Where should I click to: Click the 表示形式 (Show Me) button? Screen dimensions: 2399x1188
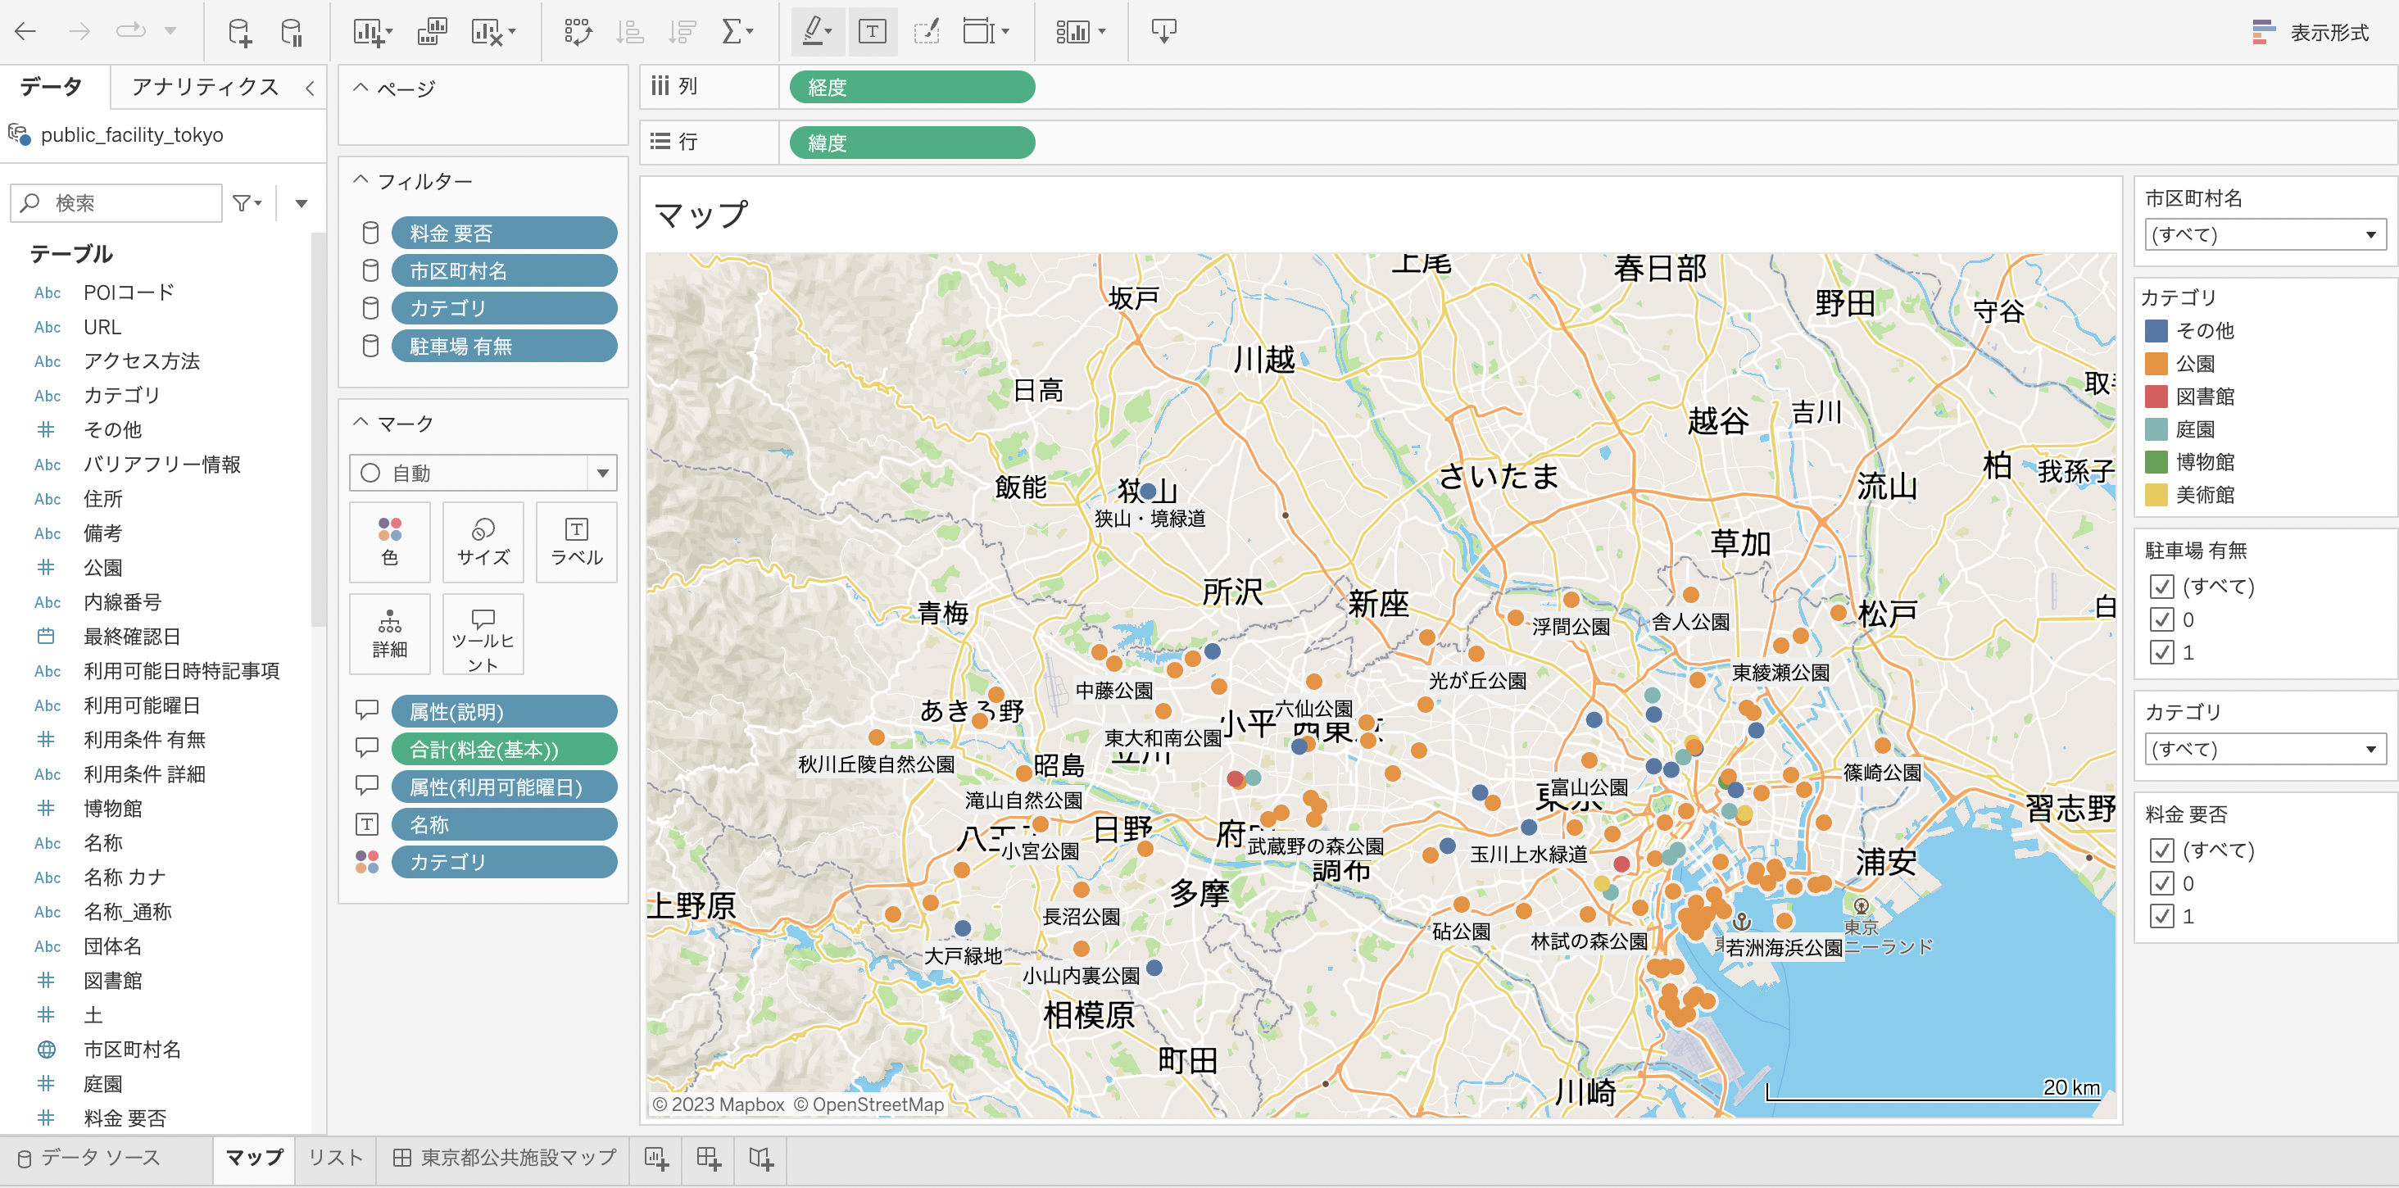pyautogui.click(x=2310, y=33)
